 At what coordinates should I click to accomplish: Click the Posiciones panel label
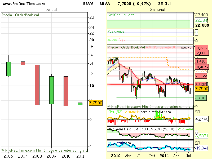click(x=116, y=31)
